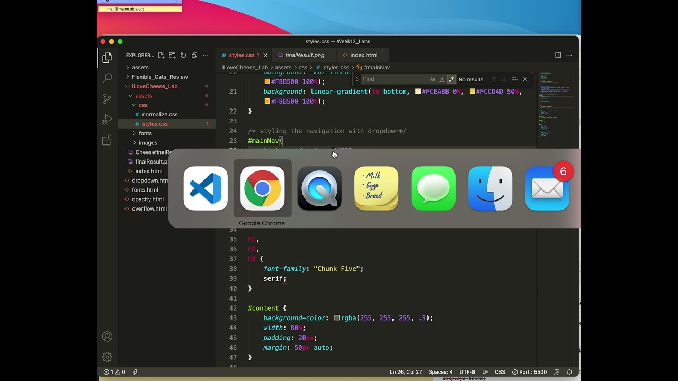Click the UTF-8 encoding in the status bar
The height and width of the screenshot is (381, 678).
tap(467, 372)
